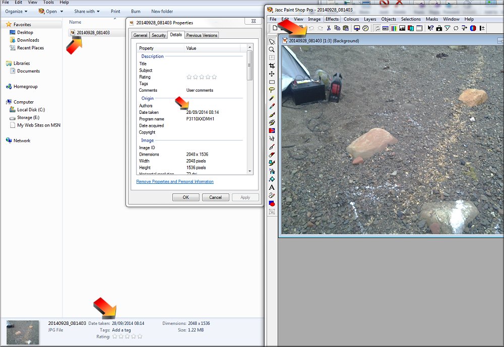
Task: Toggle the layer palette toolbar button
Action: [410, 28]
